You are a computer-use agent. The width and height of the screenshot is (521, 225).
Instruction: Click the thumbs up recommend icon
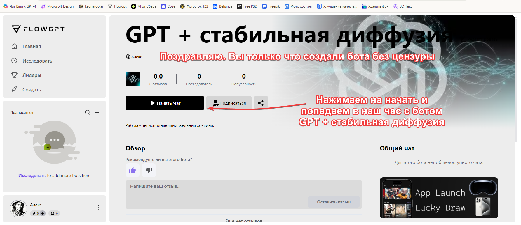click(x=133, y=170)
